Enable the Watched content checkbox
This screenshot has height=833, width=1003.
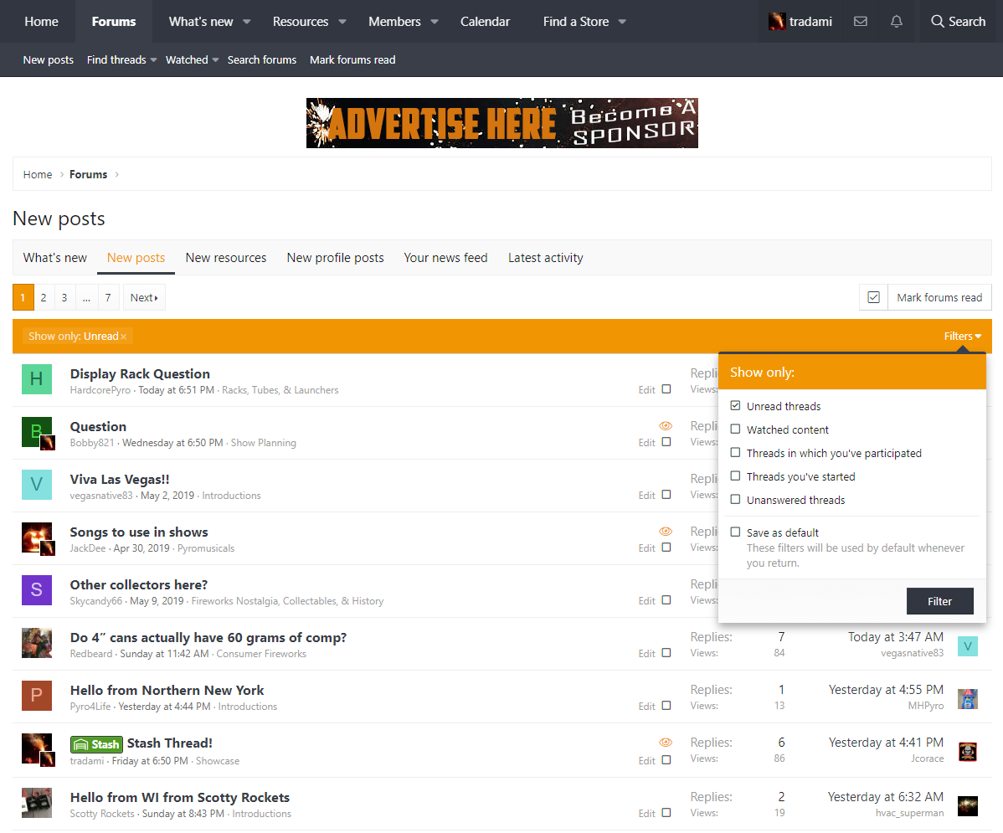pyautogui.click(x=736, y=429)
